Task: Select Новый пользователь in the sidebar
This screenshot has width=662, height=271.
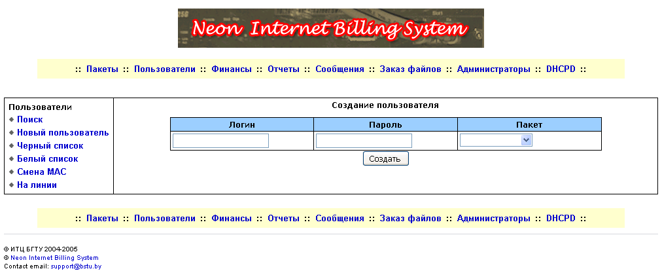Action: (x=63, y=133)
